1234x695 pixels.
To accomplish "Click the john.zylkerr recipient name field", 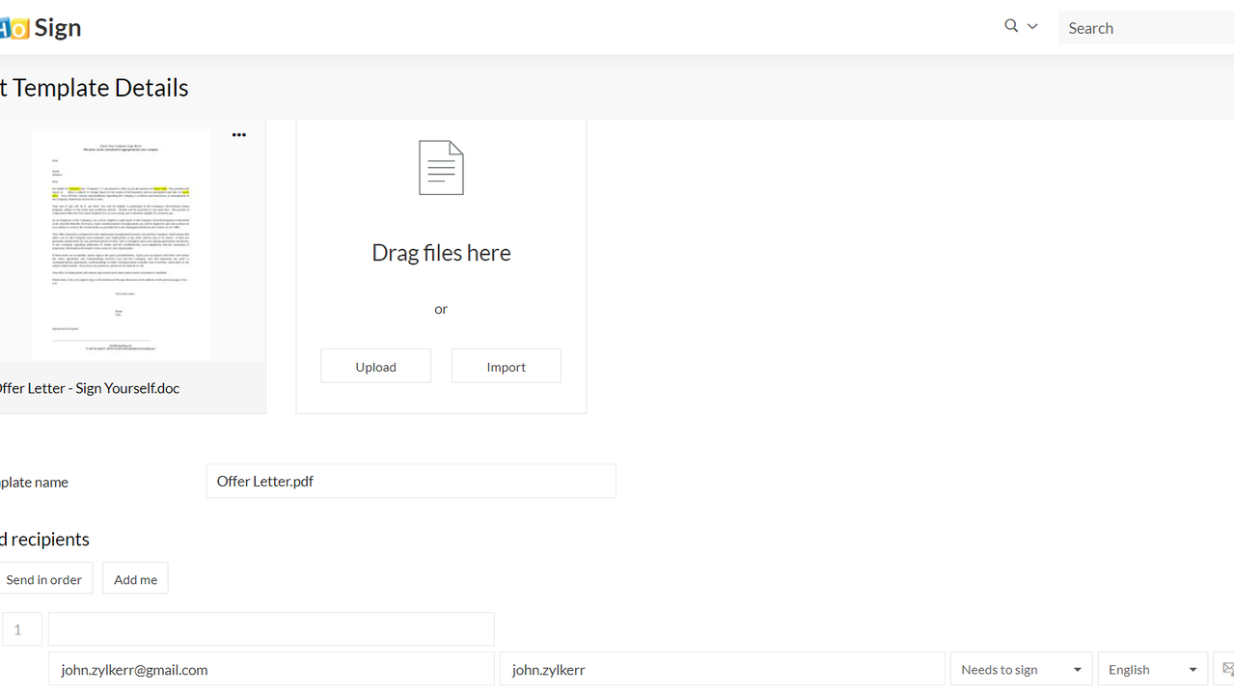I will (x=721, y=669).
